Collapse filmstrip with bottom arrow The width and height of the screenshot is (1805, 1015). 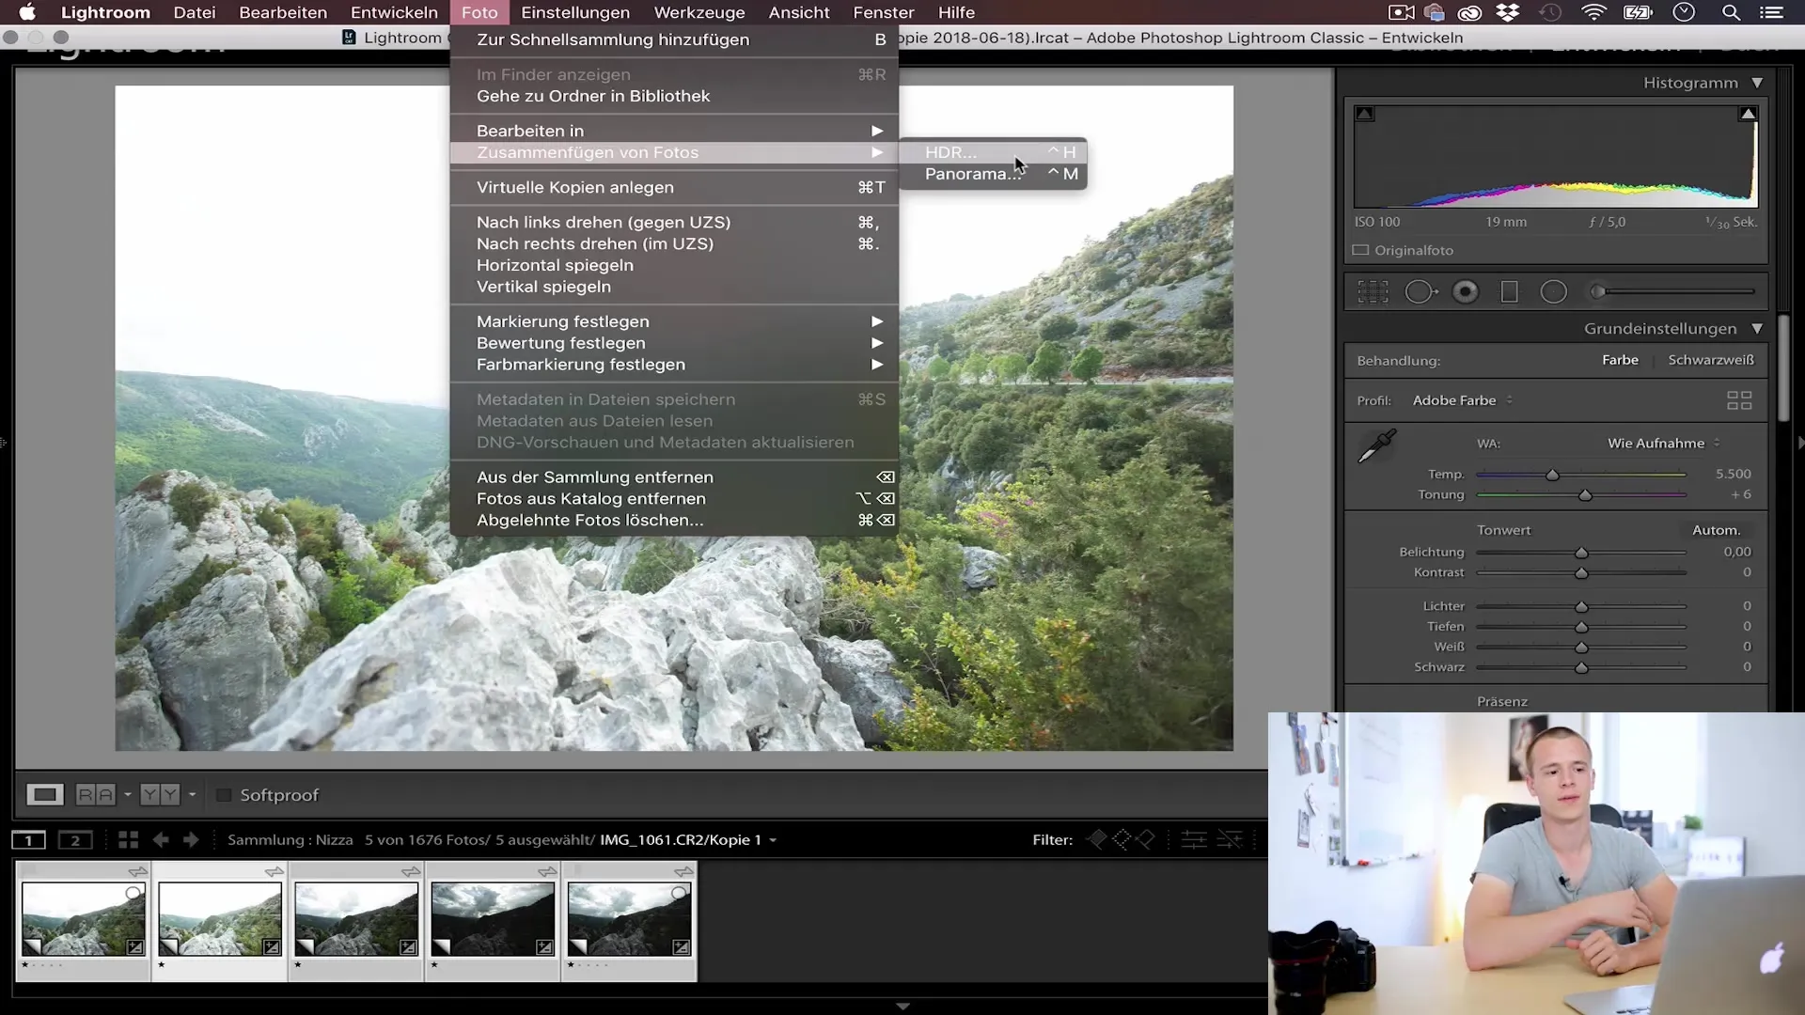902,1007
